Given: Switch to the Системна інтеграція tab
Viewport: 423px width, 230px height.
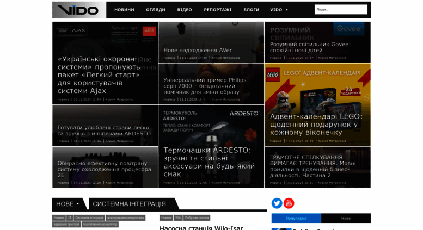Looking at the screenshot, I should [129, 204].
